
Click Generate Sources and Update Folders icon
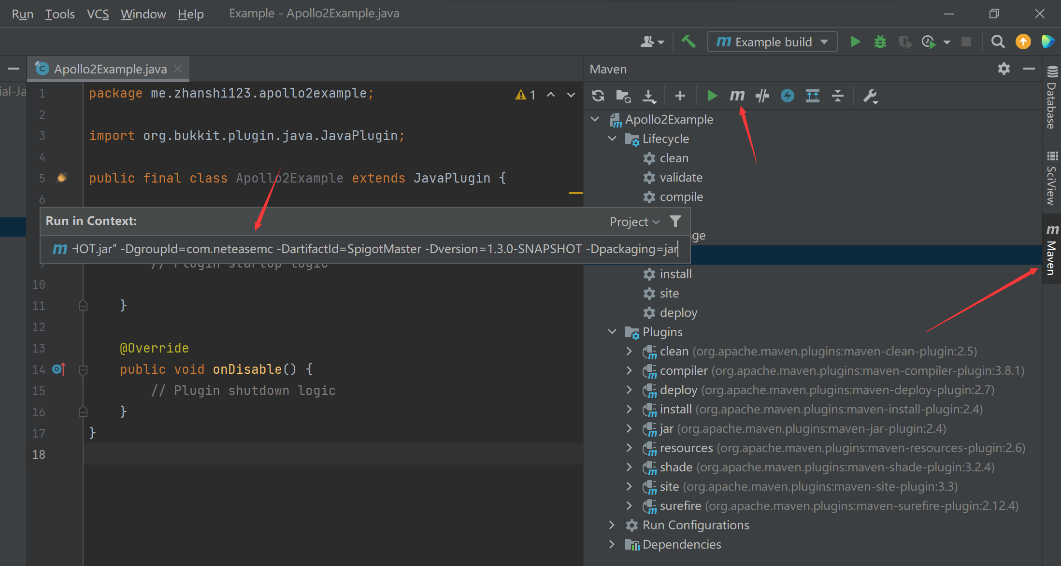coord(623,96)
